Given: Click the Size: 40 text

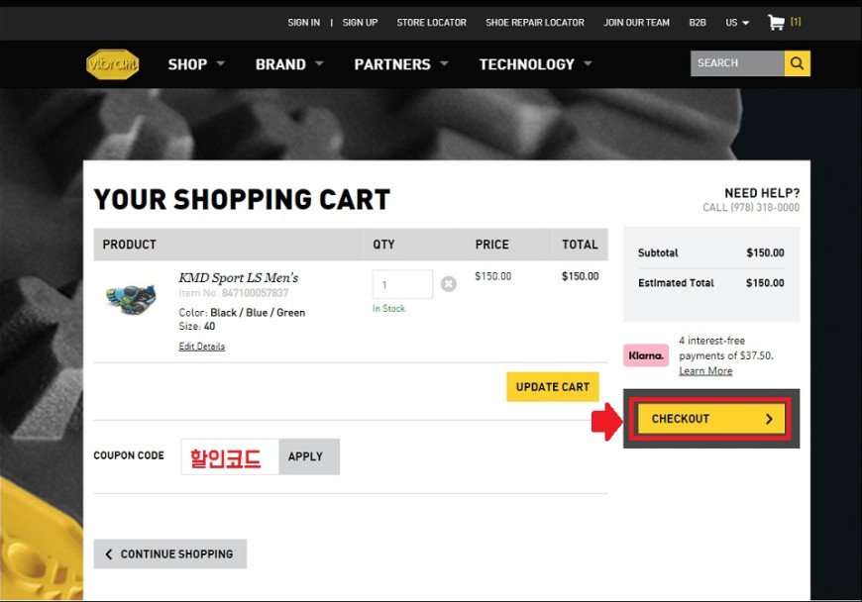Looking at the screenshot, I should pyautogui.click(x=197, y=326).
